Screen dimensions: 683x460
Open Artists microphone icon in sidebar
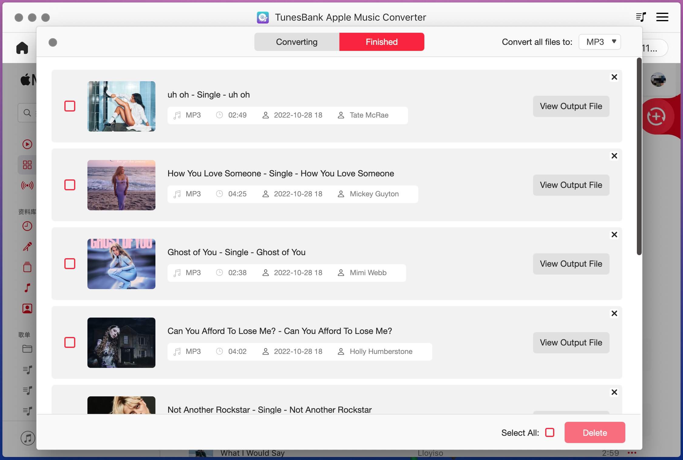tap(27, 247)
